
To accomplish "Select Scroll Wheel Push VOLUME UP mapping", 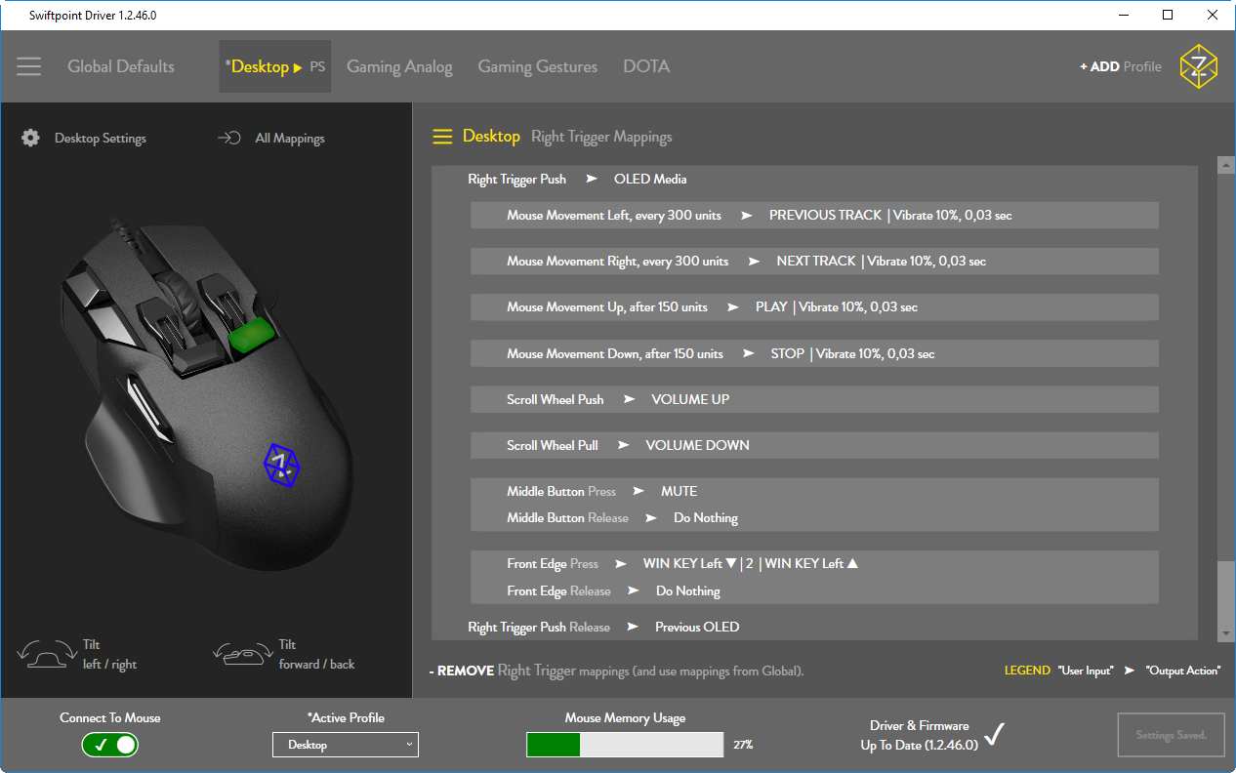I will (814, 399).
